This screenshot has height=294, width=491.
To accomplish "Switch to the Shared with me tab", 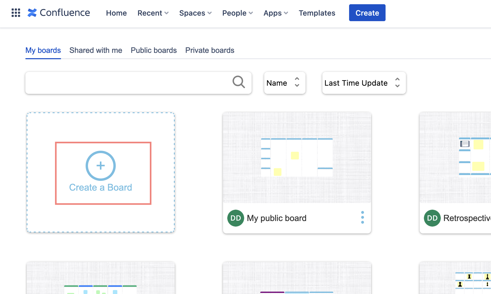I will click(x=96, y=50).
